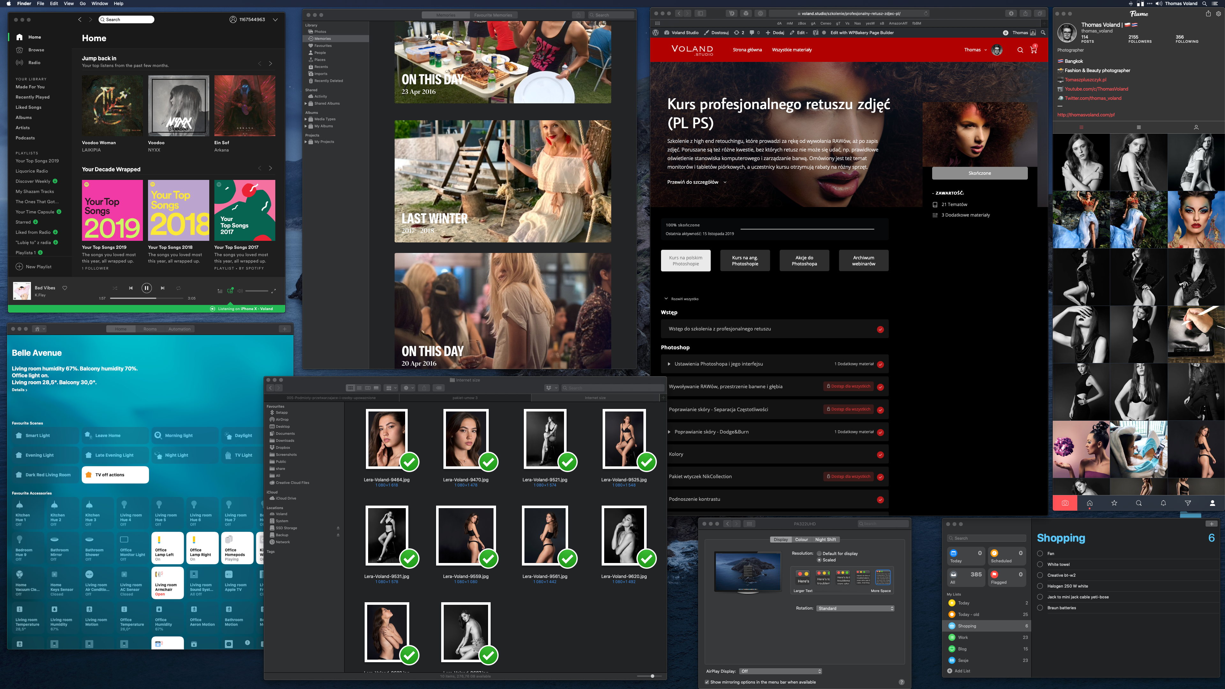Open Your Top Songs 2019 cover

[112, 210]
